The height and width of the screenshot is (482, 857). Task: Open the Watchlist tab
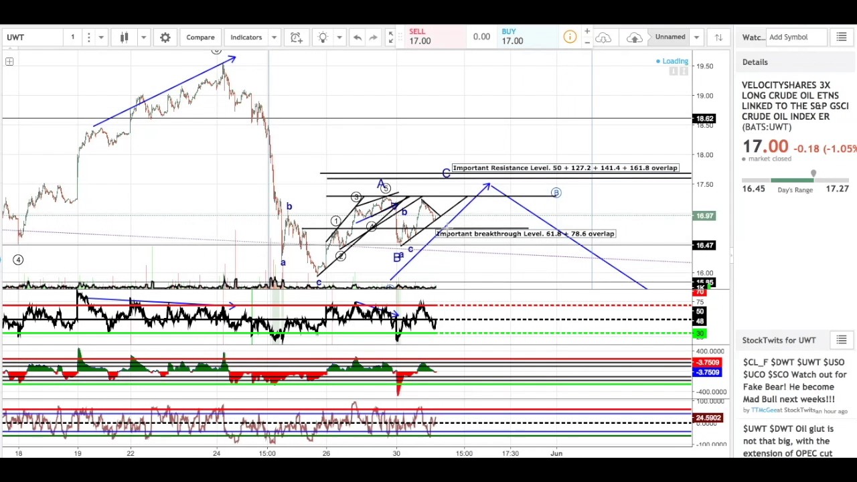(753, 37)
